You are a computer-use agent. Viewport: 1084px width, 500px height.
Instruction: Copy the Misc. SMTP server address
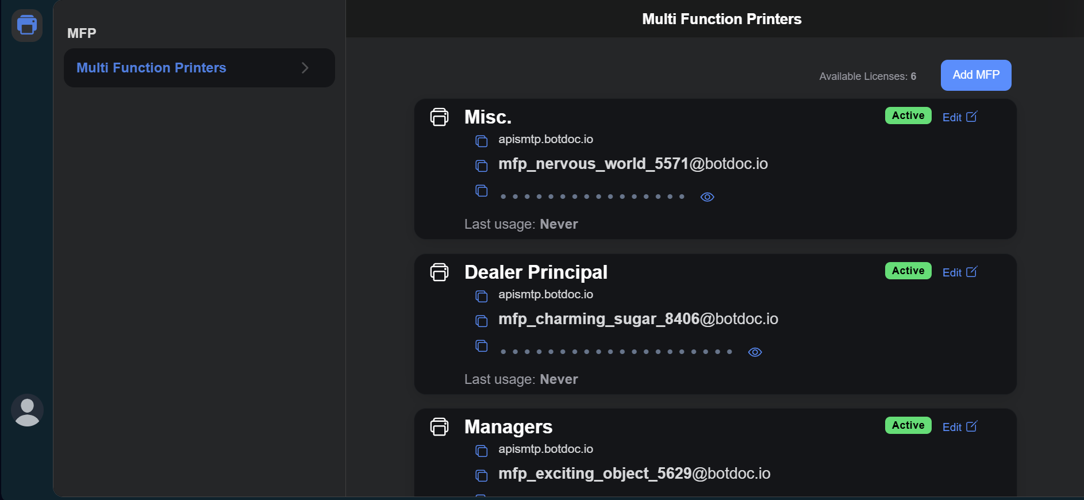(481, 141)
